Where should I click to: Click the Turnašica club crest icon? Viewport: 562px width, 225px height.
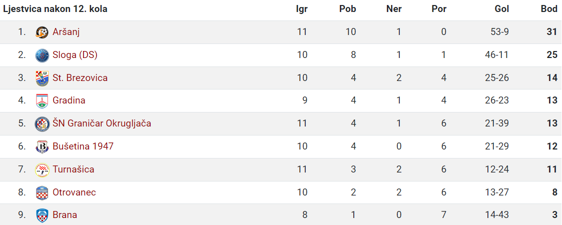[x=43, y=170]
